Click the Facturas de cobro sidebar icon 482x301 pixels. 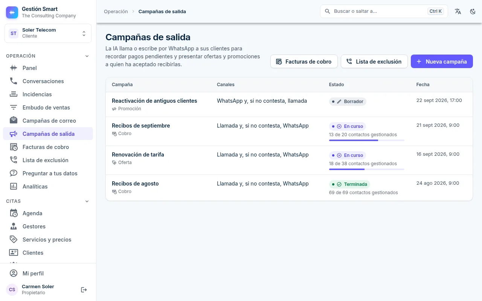pyautogui.click(x=14, y=147)
